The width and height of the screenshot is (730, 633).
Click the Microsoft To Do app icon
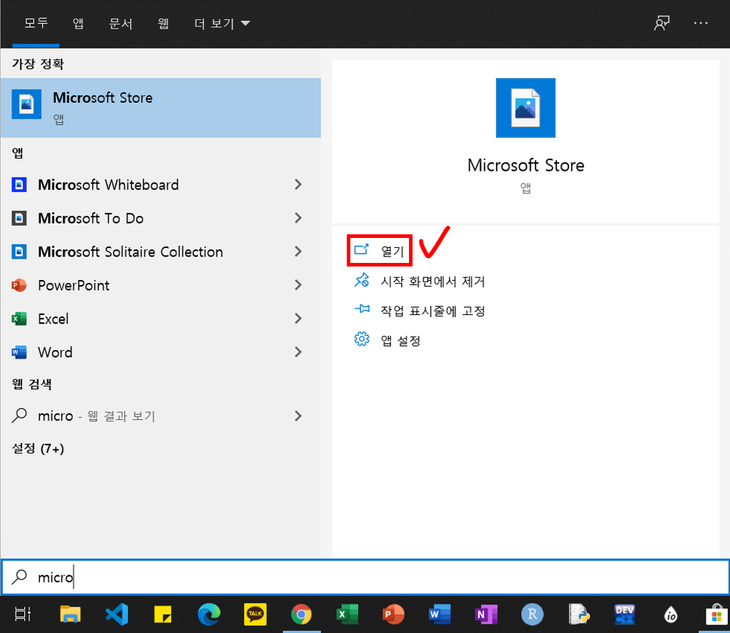pos(19,218)
